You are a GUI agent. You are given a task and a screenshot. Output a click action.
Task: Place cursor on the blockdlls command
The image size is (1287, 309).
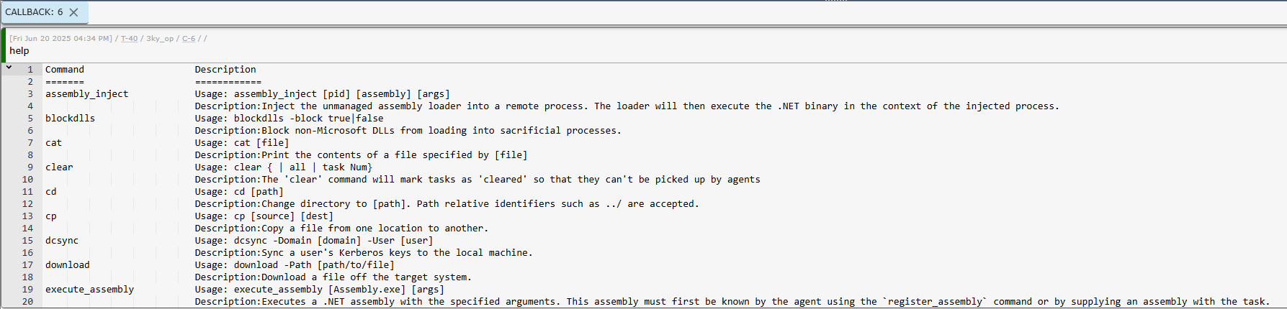point(70,119)
